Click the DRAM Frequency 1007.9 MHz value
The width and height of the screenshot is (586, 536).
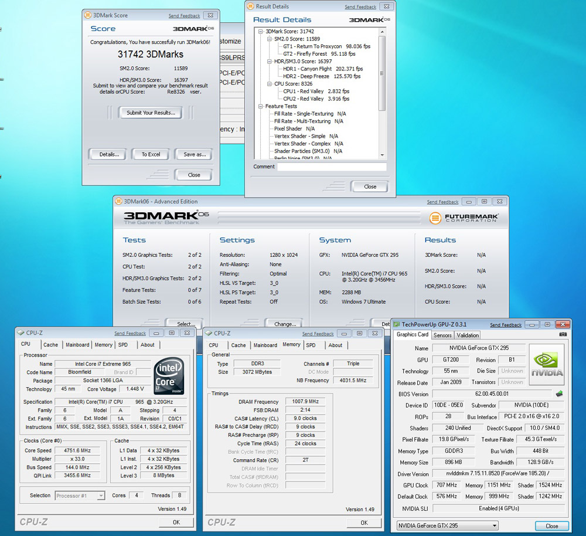pos(305,401)
